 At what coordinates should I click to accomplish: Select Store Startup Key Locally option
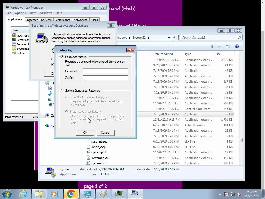pos(67,111)
